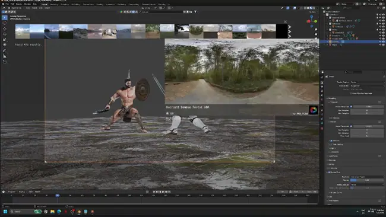Expand the Plane object in outliner

[x=328, y=45]
